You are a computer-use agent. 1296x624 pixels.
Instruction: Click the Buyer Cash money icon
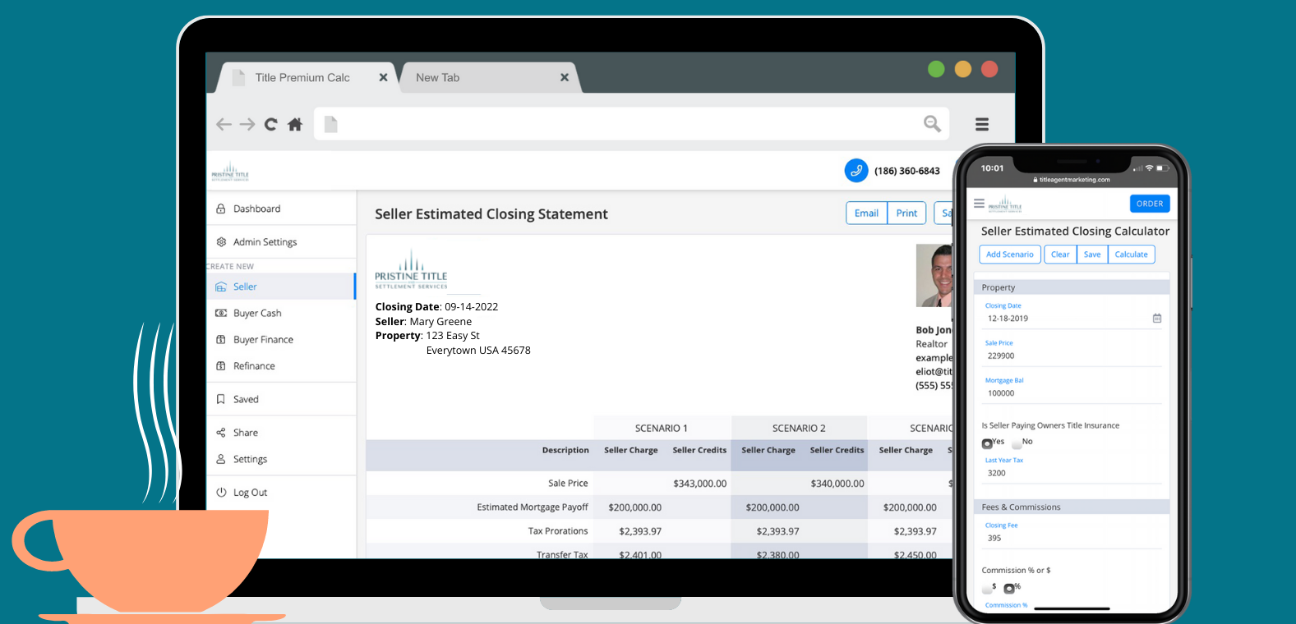[x=220, y=313]
